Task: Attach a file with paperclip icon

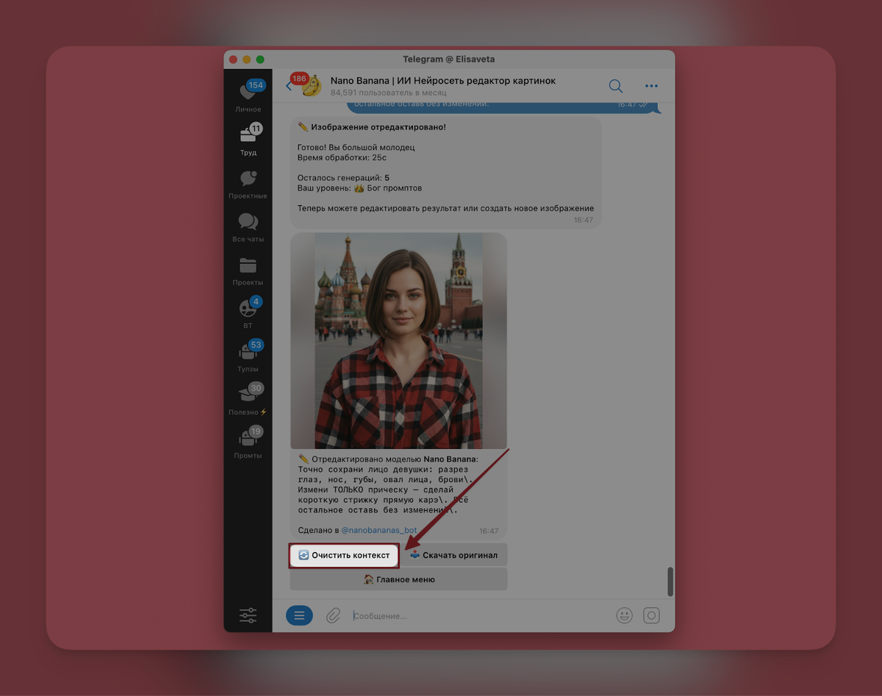Action: tap(334, 616)
